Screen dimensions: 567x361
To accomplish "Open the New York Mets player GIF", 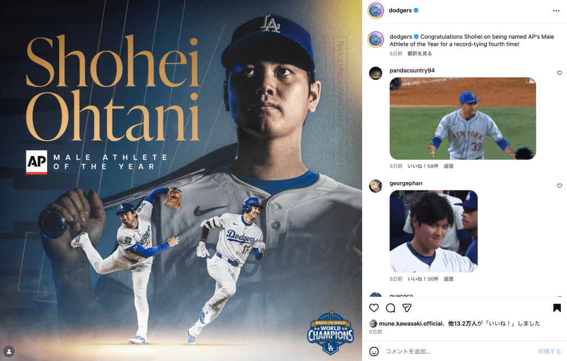I will pyautogui.click(x=462, y=118).
